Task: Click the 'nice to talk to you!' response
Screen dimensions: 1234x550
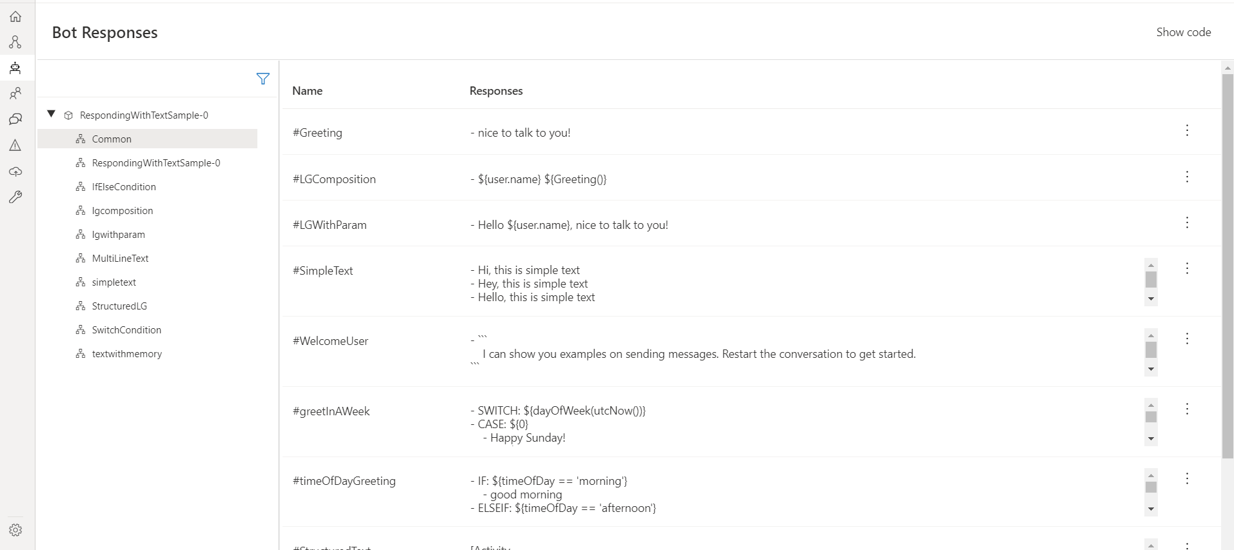Action: pyautogui.click(x=521, y=133)
